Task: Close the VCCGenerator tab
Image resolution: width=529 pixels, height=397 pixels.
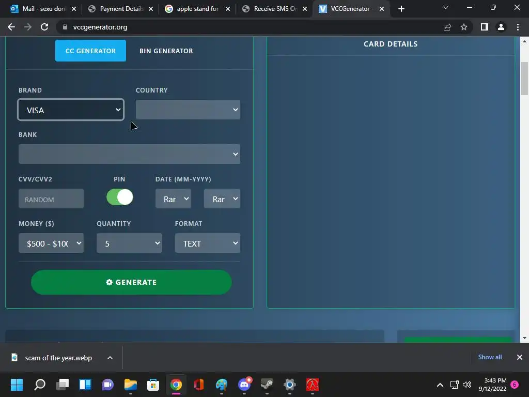Action: [382, 9]
